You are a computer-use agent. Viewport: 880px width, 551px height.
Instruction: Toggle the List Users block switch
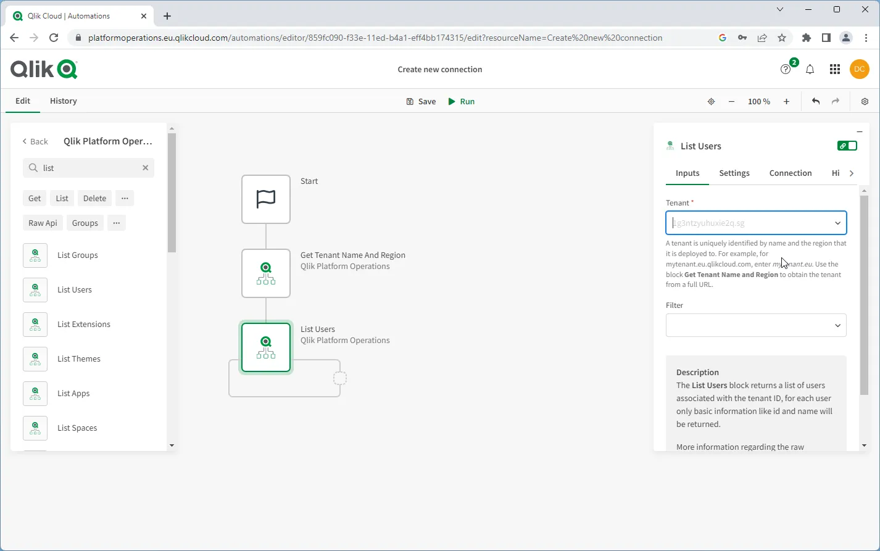pos(847,146)
